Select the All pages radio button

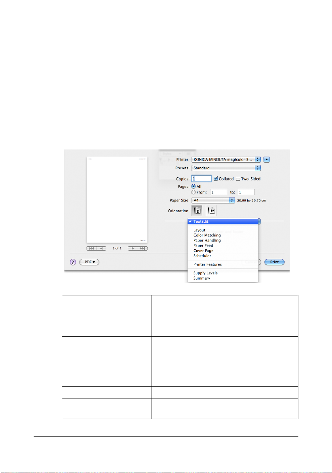[x=194, y=186]
